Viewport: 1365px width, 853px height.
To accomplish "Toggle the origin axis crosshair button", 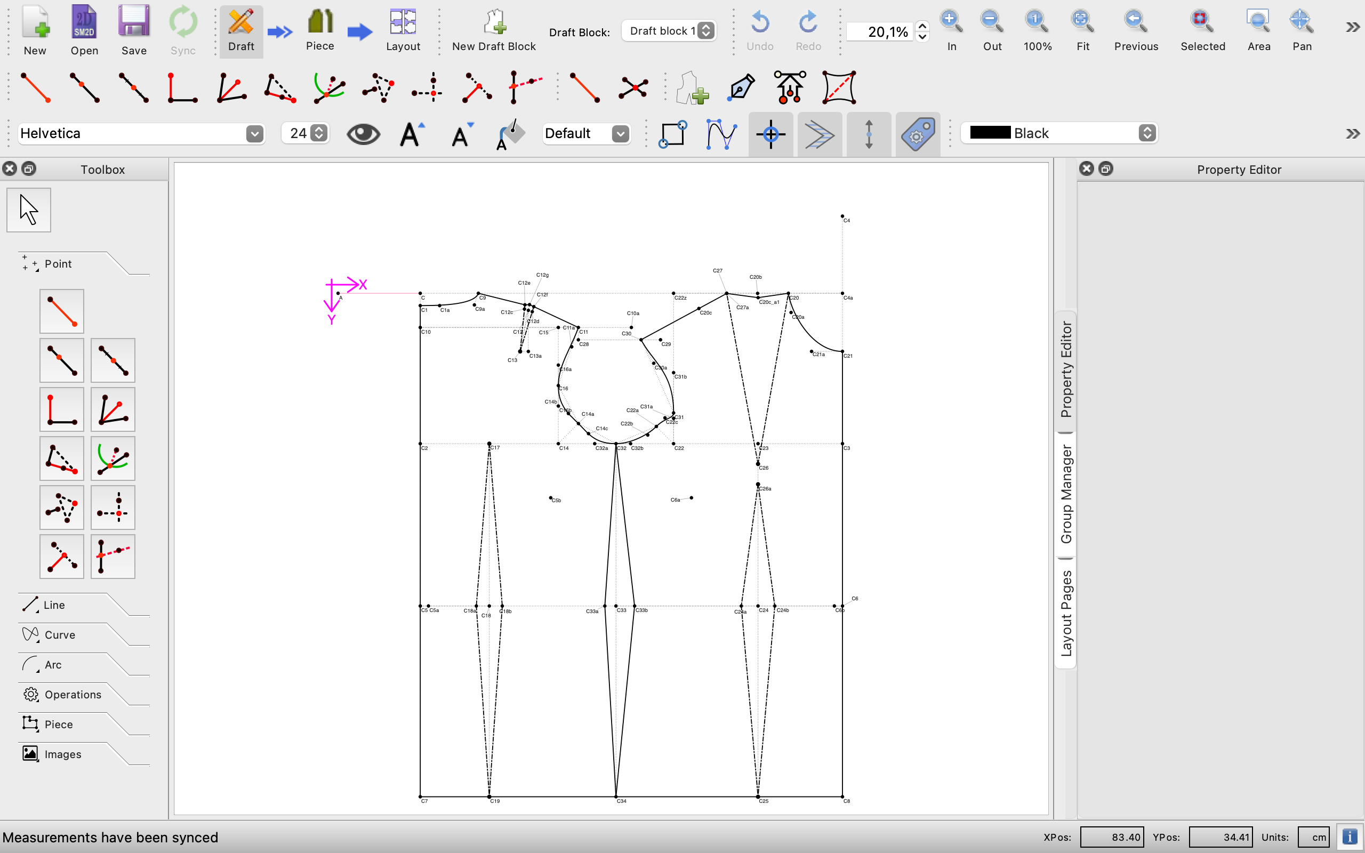I will 770,134.
